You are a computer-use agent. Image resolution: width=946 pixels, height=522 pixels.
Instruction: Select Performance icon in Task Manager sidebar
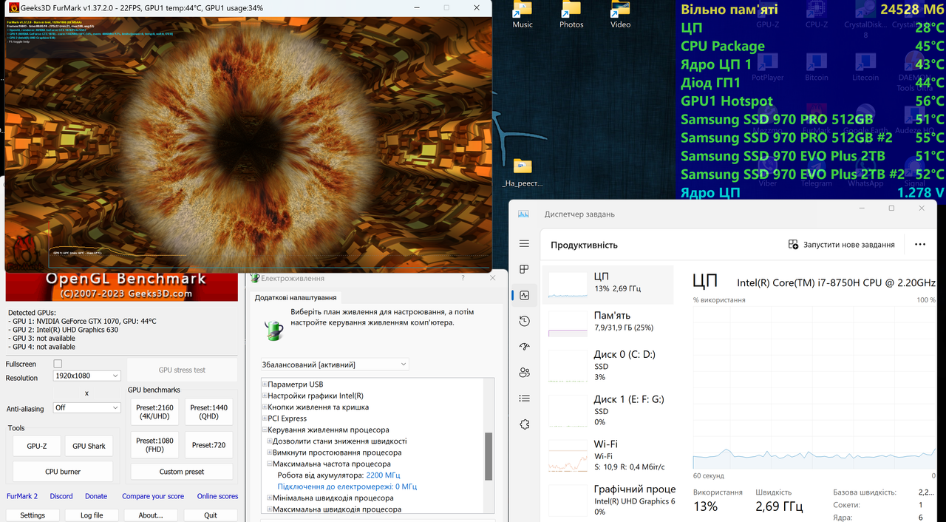point(524,295)
